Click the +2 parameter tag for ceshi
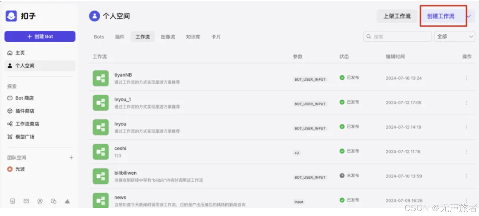 [297, 153]
